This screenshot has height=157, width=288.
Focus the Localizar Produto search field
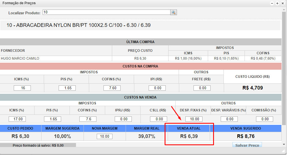pos(106,13)
